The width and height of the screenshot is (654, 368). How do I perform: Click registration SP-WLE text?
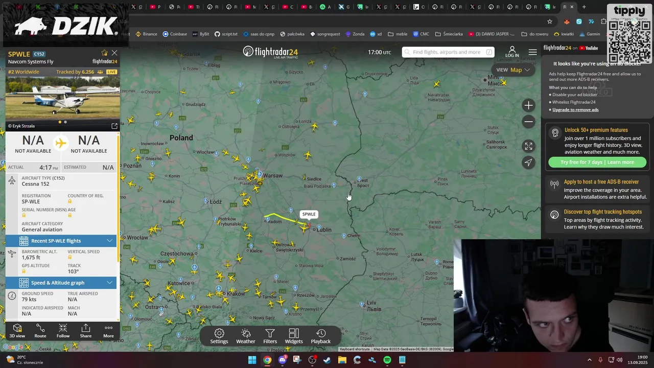click(31, 201)
